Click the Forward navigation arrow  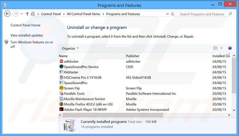click(15, 14)
